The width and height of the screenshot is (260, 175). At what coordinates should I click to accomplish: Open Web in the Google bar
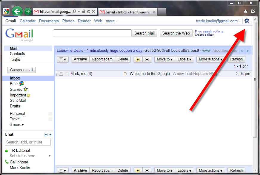[x=98, y=21]
